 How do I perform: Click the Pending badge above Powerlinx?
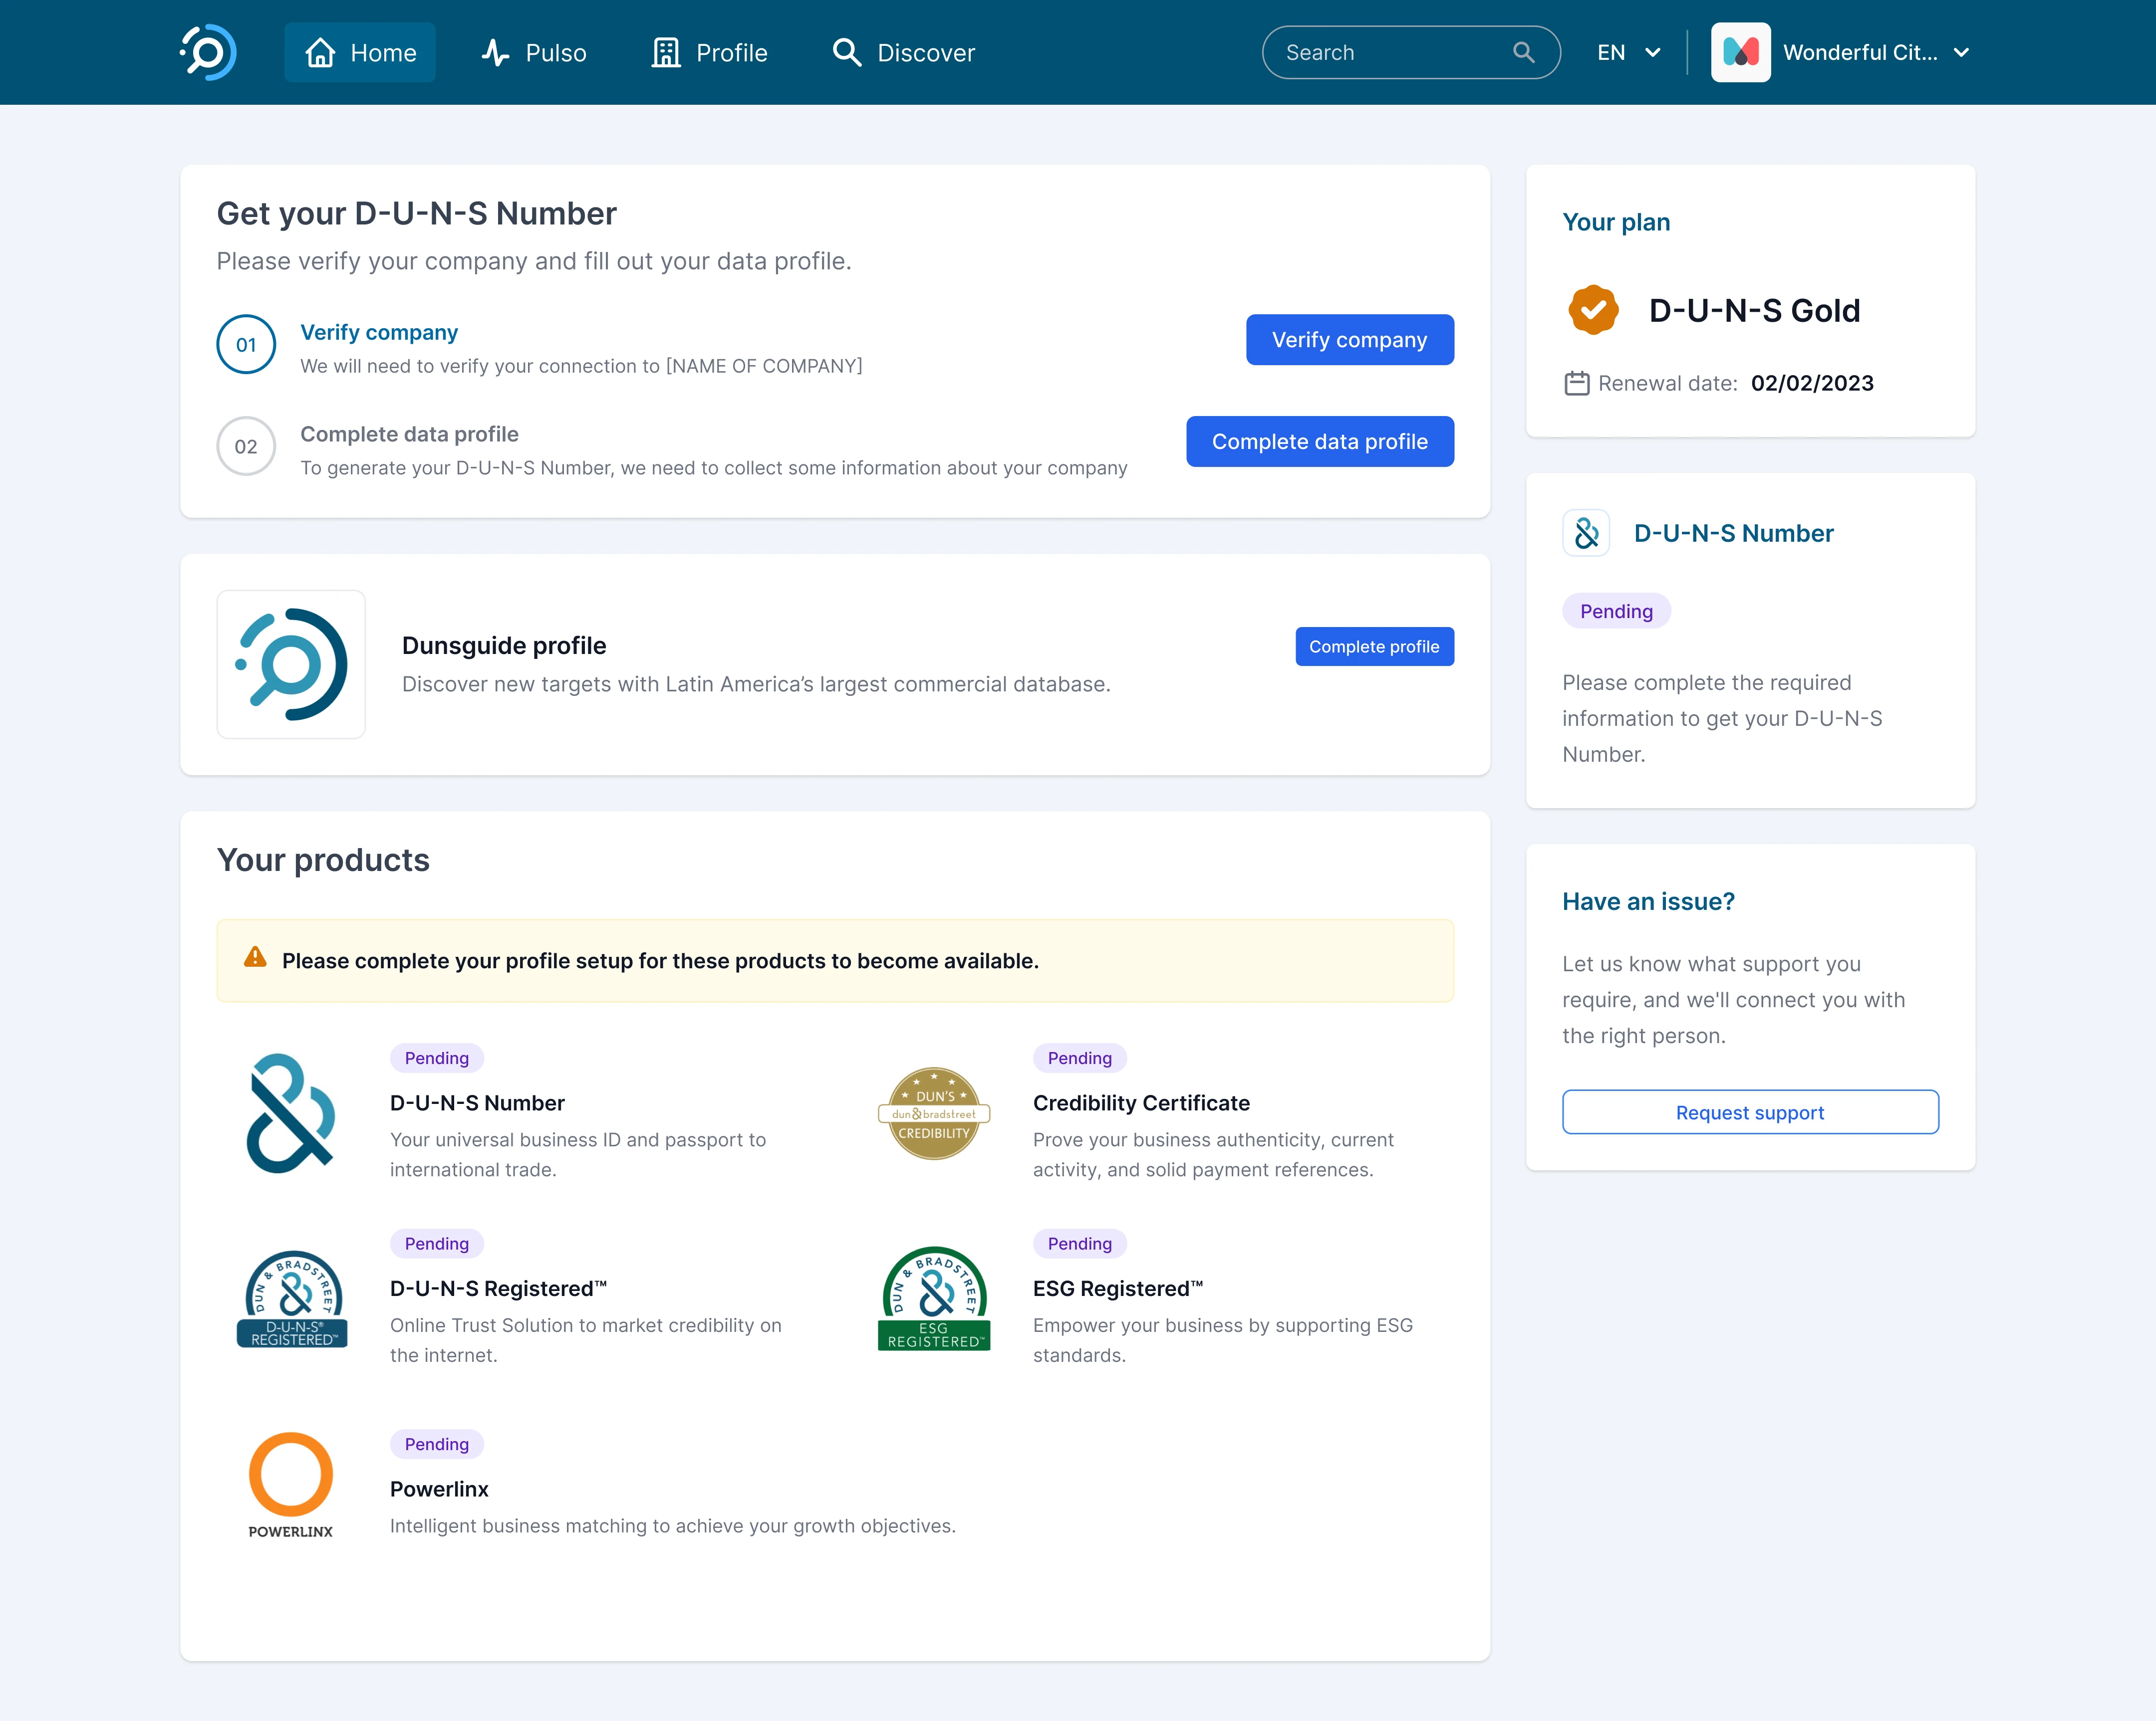[436, 1443]
